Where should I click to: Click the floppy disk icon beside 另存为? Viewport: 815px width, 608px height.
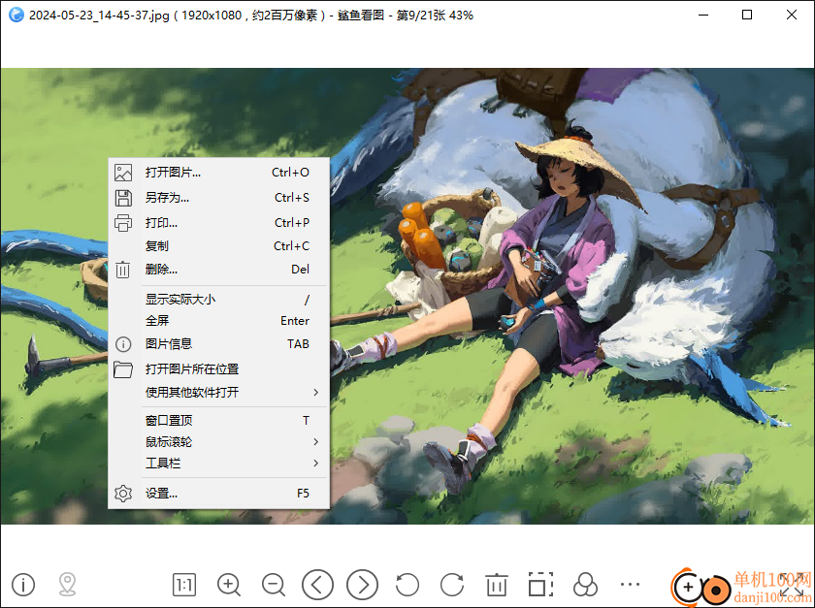point(123,198)
